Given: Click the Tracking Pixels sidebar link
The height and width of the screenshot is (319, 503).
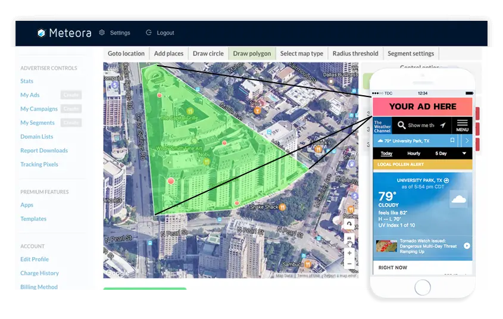Looking at the screenshot, I should click(x=39, y=164).
